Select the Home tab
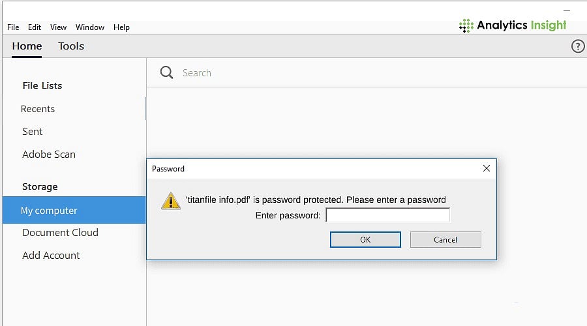 (27, 46)
